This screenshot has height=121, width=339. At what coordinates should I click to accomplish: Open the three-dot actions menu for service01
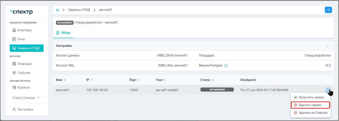click(328, 90)
